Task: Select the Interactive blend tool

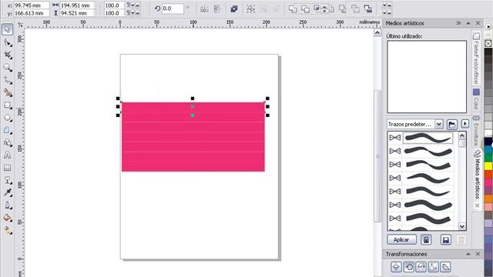Action: pyautogui.click(x=7, y=180)
